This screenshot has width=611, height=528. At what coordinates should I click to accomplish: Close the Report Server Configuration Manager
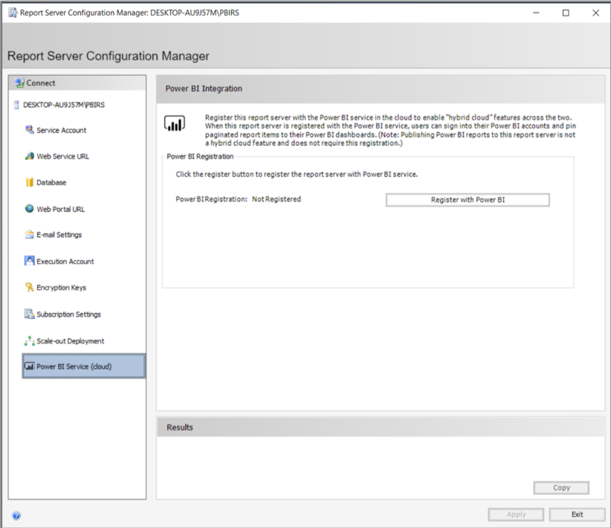pyautogui.click(x=595, y=13)
